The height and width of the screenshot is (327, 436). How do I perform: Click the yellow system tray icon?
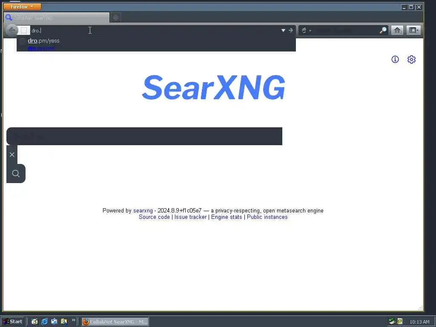(400, 321)
